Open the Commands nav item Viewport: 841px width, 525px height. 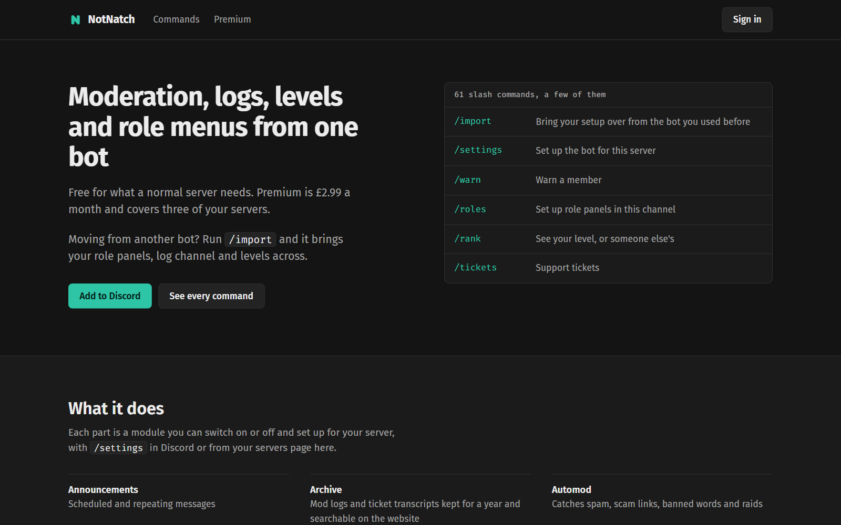tap(176, 19)
